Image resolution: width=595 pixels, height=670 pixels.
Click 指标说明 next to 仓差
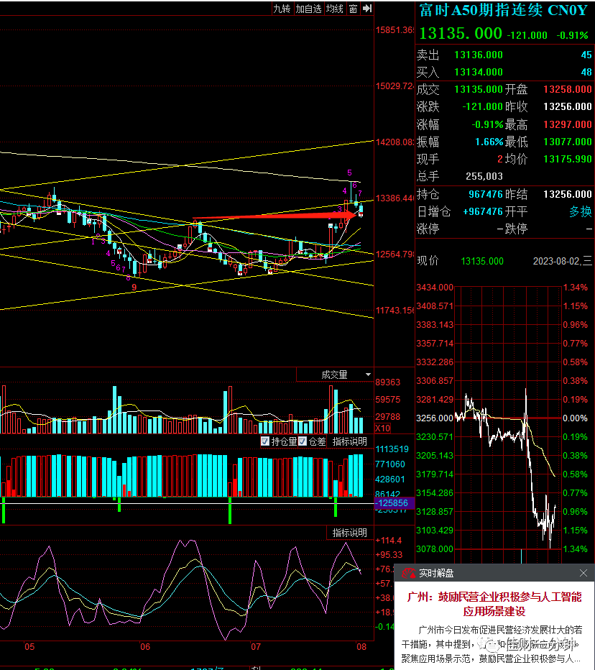(x=349, y=441)
